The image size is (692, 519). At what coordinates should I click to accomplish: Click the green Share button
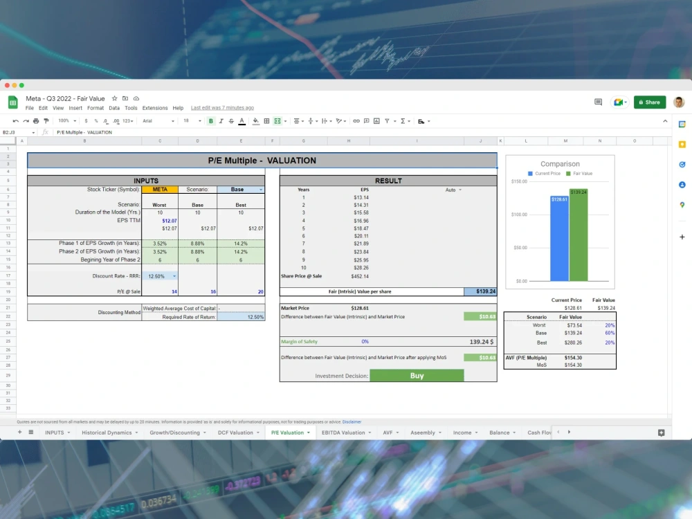click(x=649, y=102)
